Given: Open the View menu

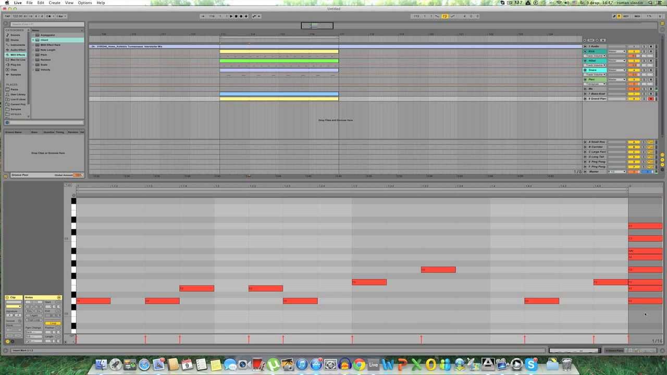Looking at the screenshot, I should (x=69, y=3).
